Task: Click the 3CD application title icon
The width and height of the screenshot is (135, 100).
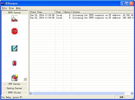Action: [x=3, y=3]
